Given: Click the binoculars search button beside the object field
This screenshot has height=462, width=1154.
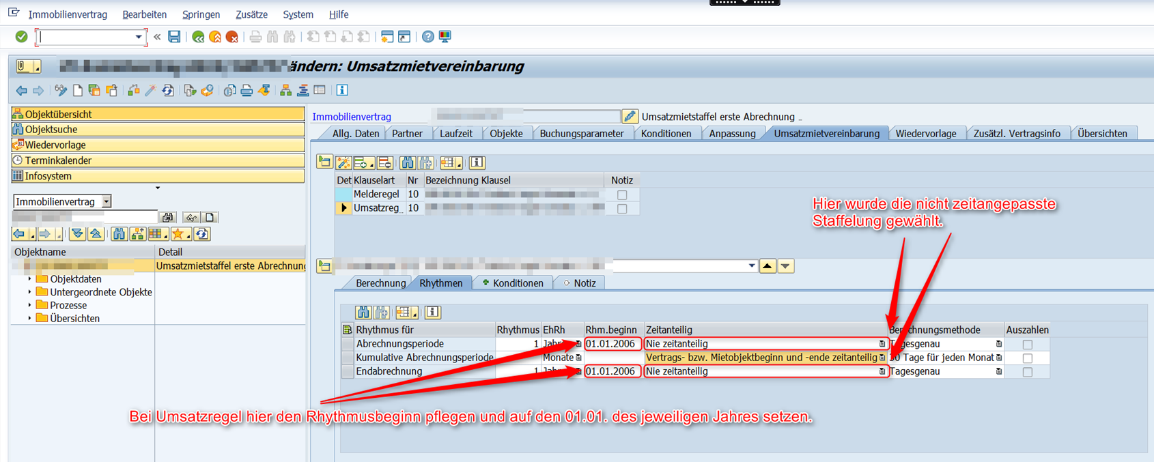Looking at the screenshot, I should point(168,218).
